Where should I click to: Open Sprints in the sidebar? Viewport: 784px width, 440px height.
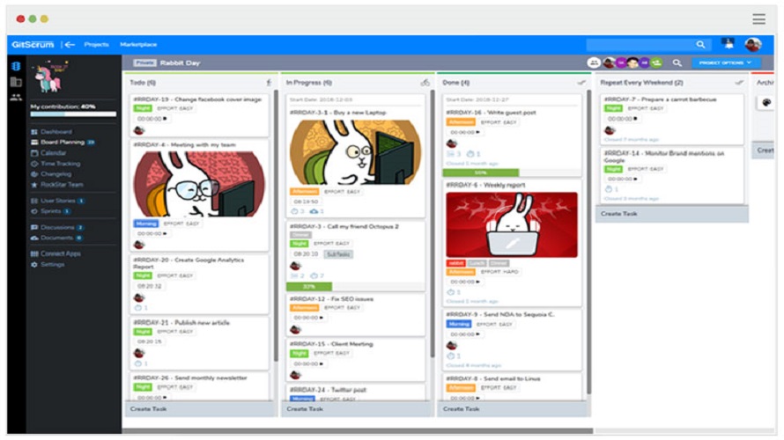(x=50, y=211)
